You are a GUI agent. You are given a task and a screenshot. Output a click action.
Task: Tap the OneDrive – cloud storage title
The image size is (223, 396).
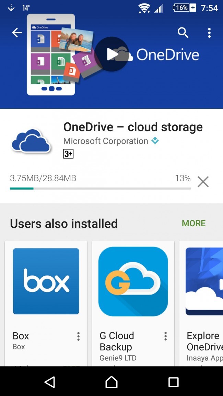tap(133, 127)
